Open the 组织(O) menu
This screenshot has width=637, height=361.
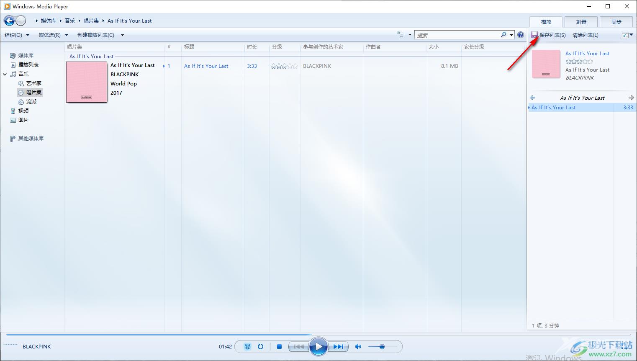click(17, 35)
